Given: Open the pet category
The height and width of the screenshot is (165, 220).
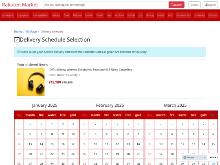Looking at the screenshot, I should coord(141,15).
